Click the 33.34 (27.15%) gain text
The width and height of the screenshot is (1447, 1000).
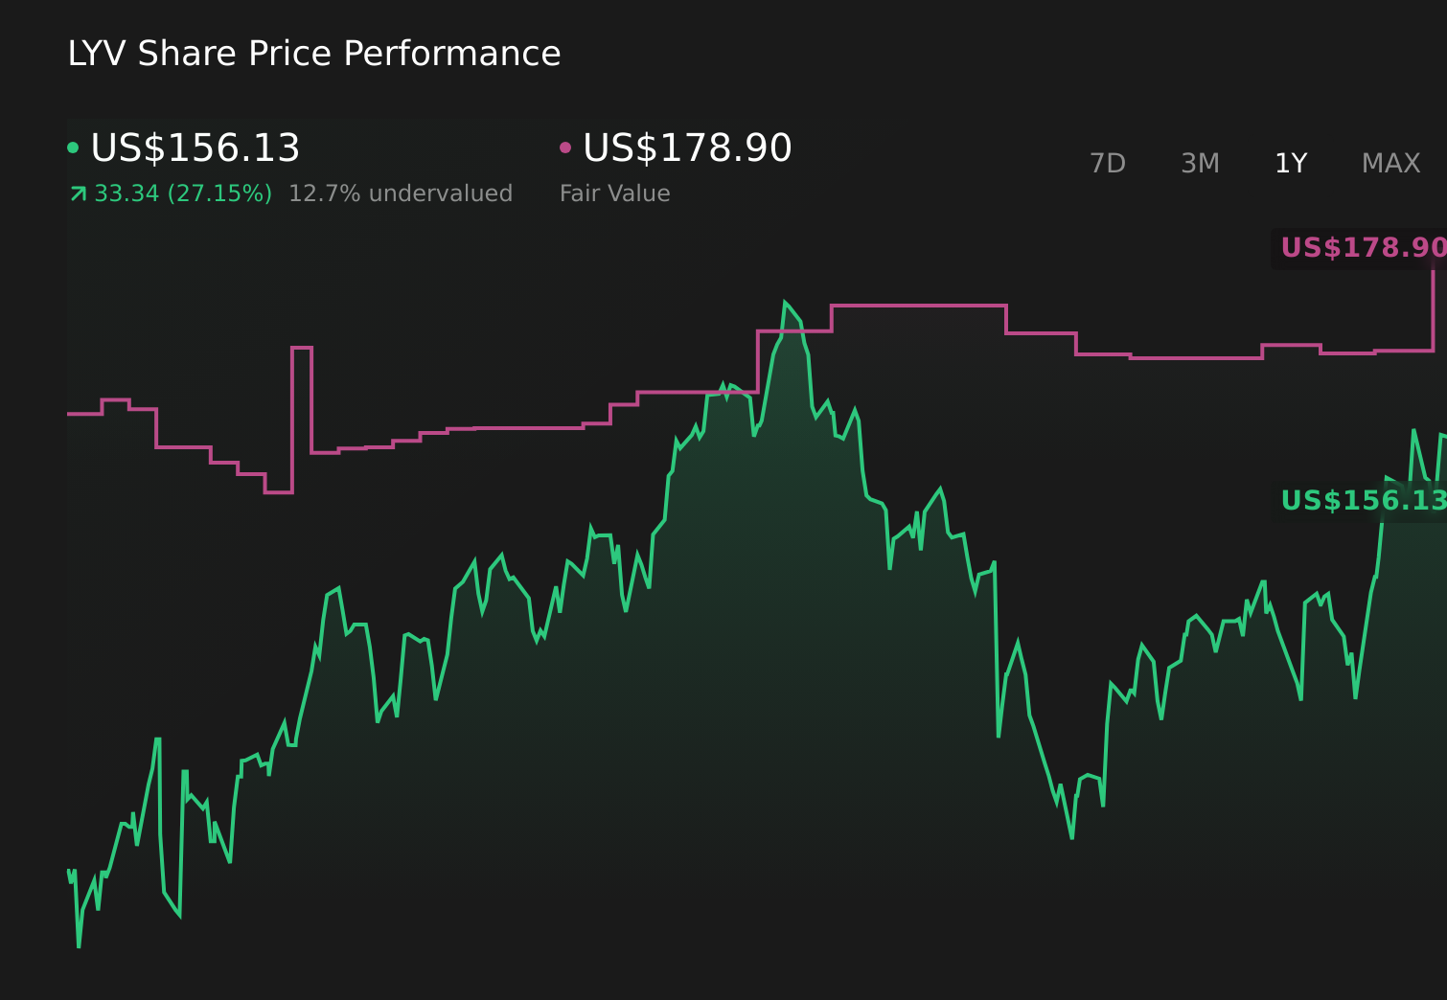tap(182, 193)
